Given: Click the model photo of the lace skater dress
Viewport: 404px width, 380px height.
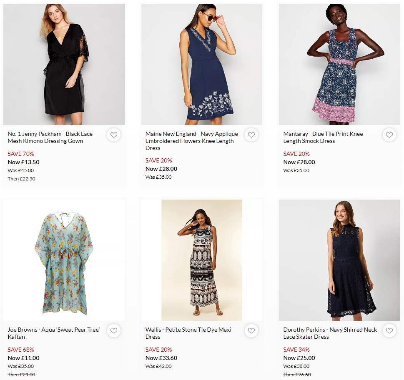Looking at the screenshot, I should [x=339, y=260].
